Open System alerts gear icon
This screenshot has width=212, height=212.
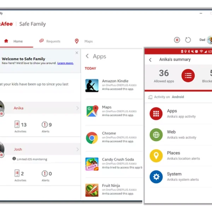156,177
